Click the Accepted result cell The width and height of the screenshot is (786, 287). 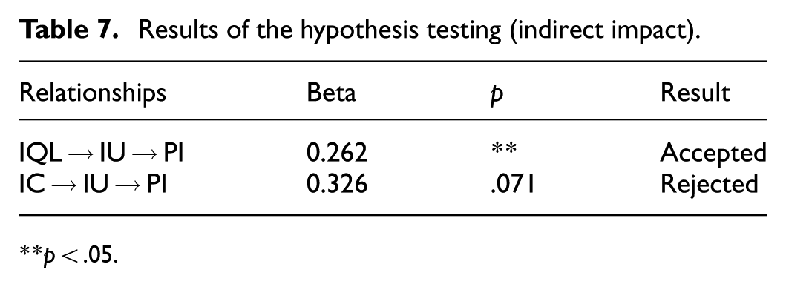(x=713, y=154)
